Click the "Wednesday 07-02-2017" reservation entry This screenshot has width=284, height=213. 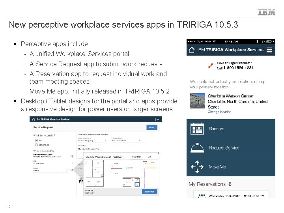pos(231,195)
